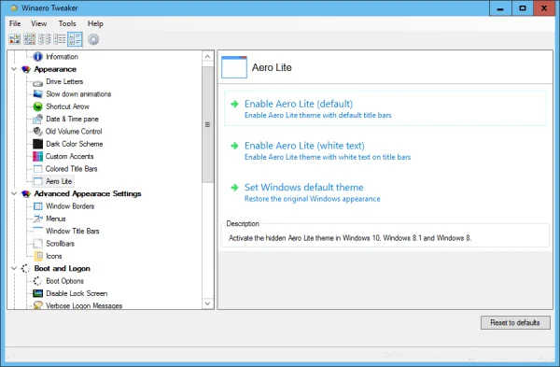The image size is (560, 367).
Task: Click the Advanced Appearance Settings palette icon
Action: point(26,193)
